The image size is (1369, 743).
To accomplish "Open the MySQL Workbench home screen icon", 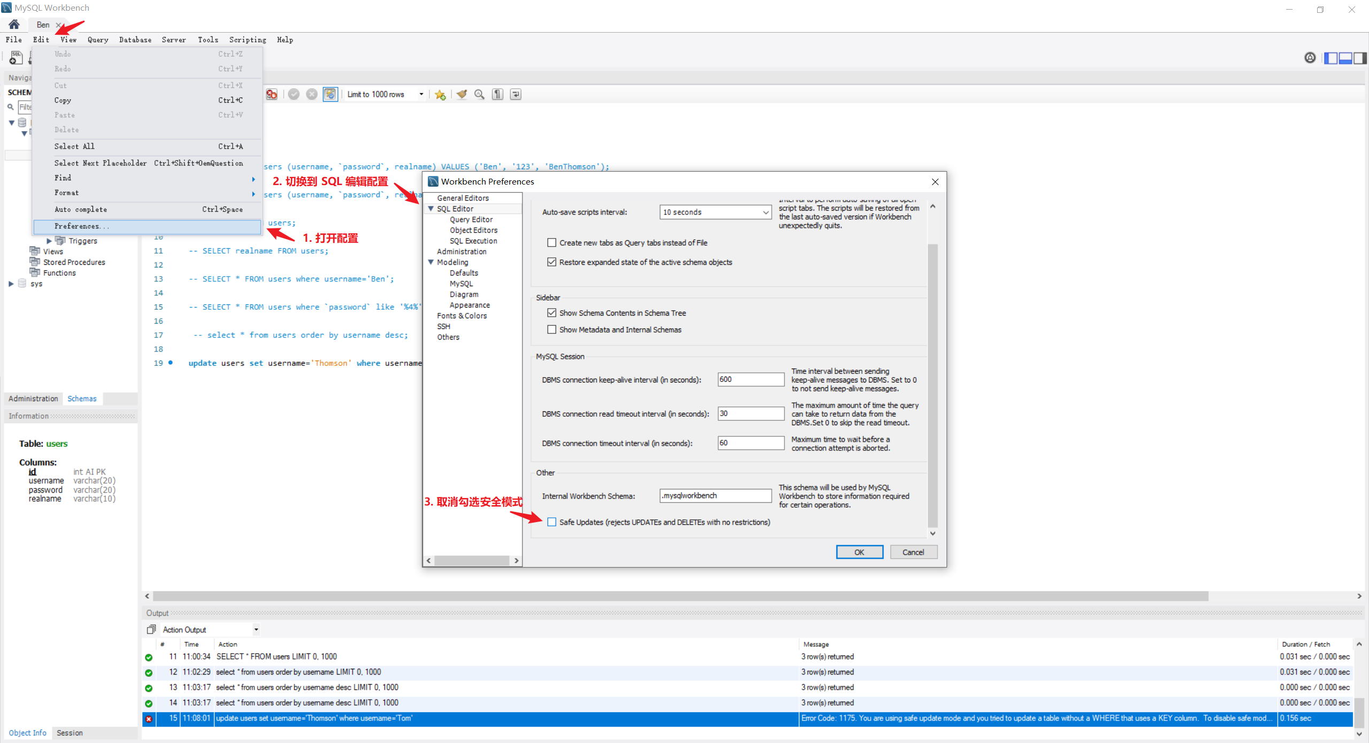I will coord(14,24).
